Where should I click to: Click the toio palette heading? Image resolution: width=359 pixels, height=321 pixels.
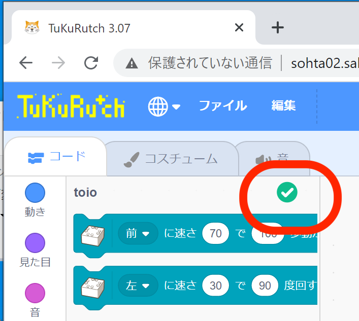click(x=85, y=193)
